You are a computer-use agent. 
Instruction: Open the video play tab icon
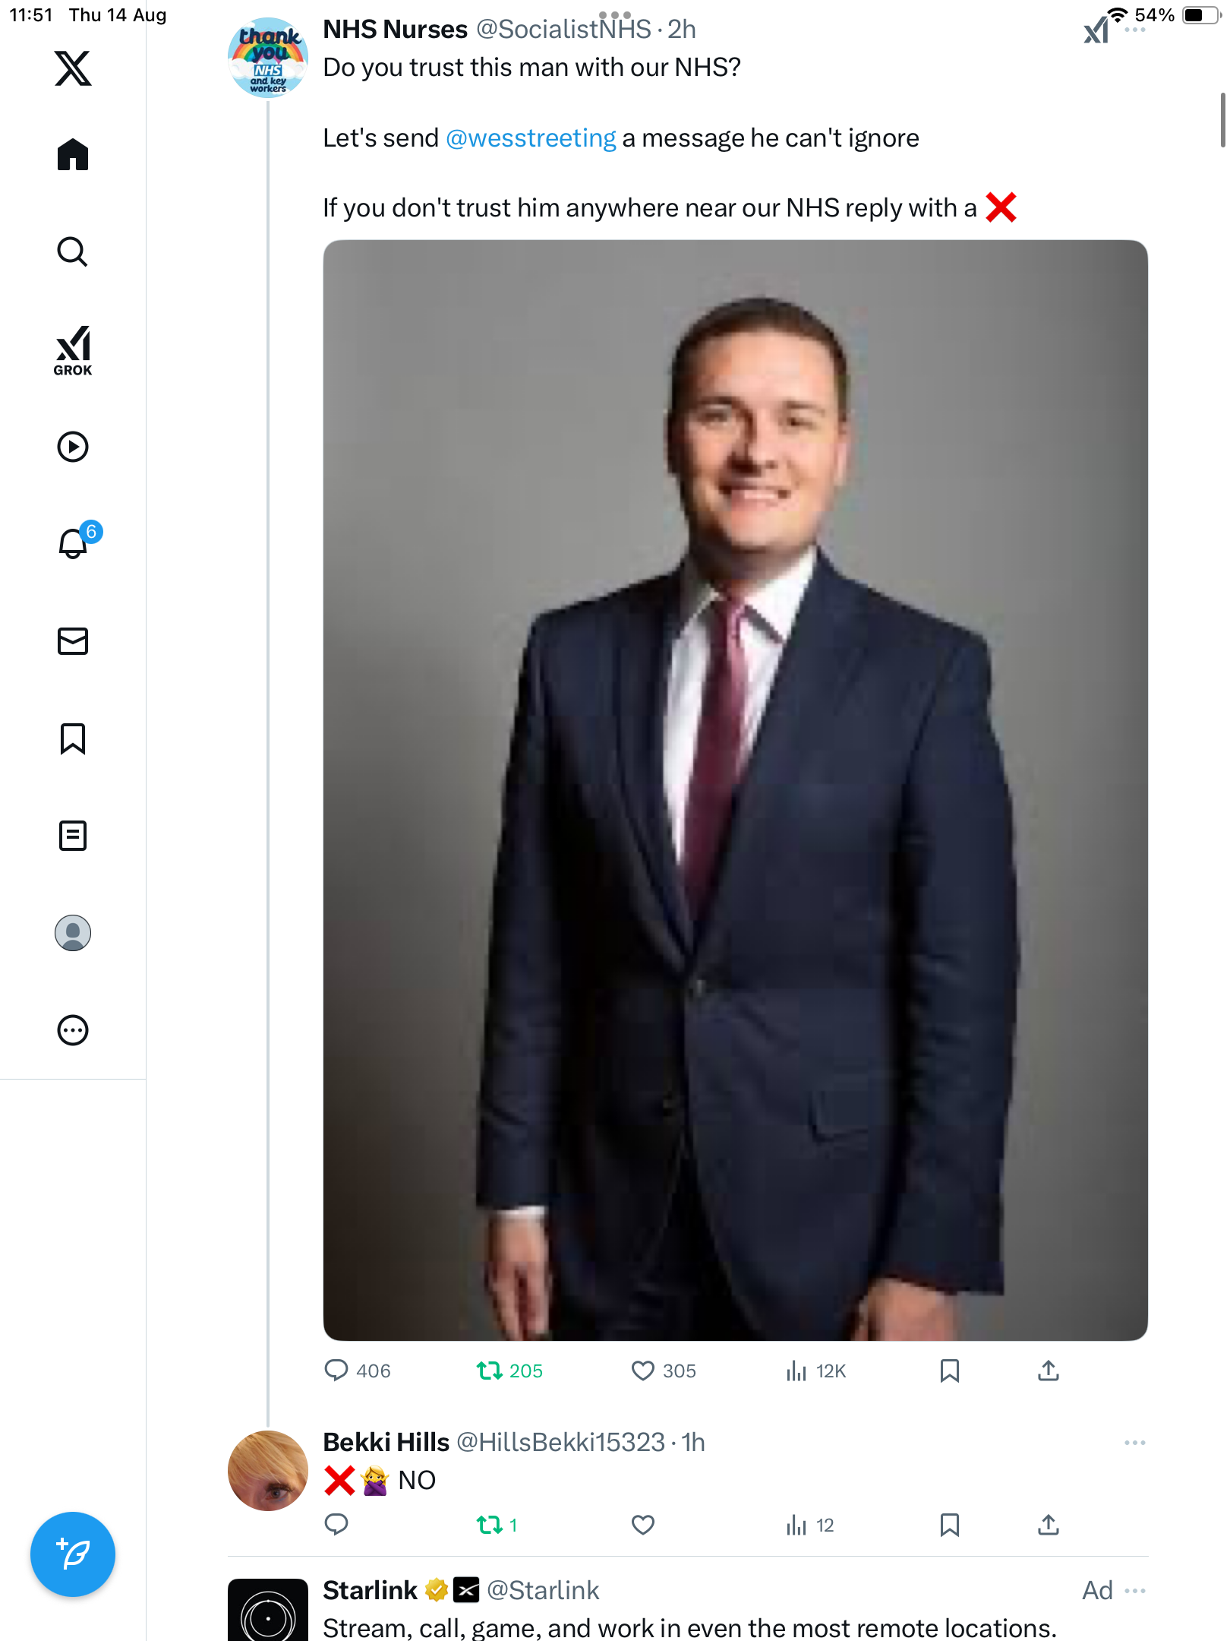[73, 447]
